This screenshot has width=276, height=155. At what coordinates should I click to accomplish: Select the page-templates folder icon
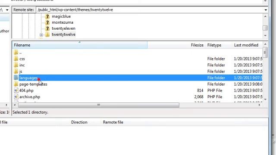(16, 84)
